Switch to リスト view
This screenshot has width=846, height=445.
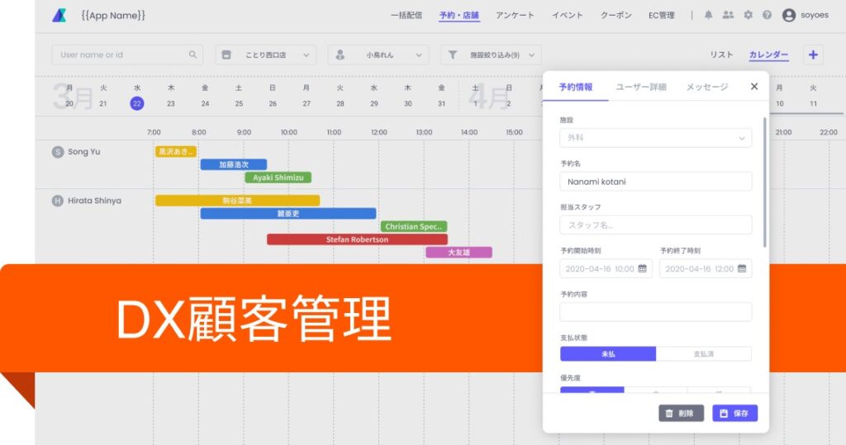[721, 54]
